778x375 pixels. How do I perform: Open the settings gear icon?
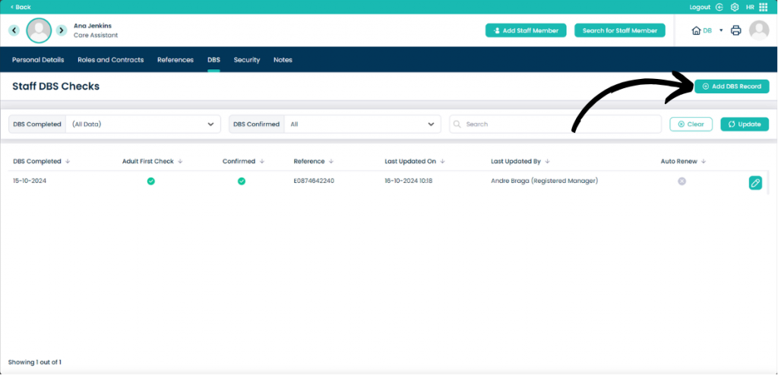click(x=735, y=7)
